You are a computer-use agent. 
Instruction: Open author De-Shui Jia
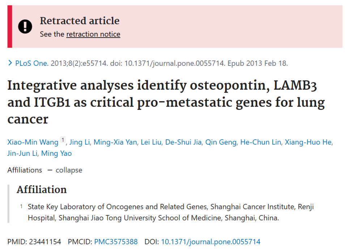183,142
